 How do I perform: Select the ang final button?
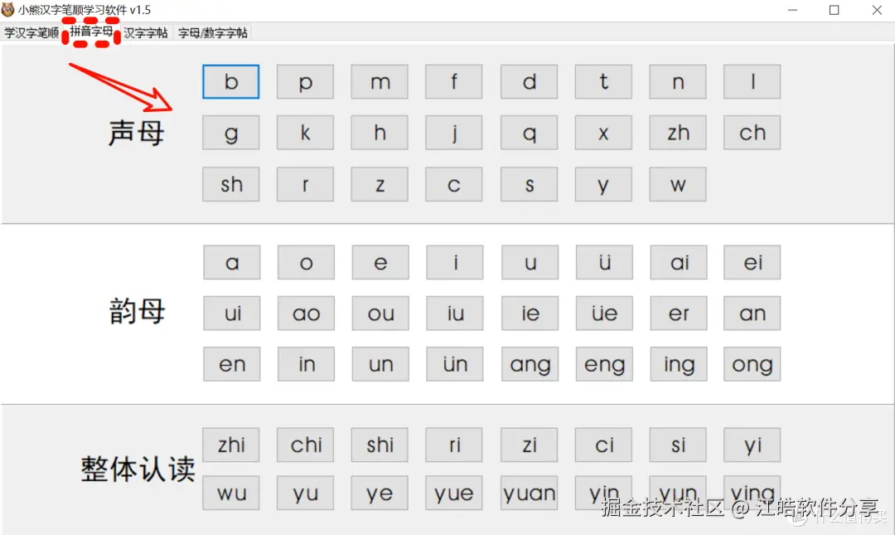click(530, 364)
